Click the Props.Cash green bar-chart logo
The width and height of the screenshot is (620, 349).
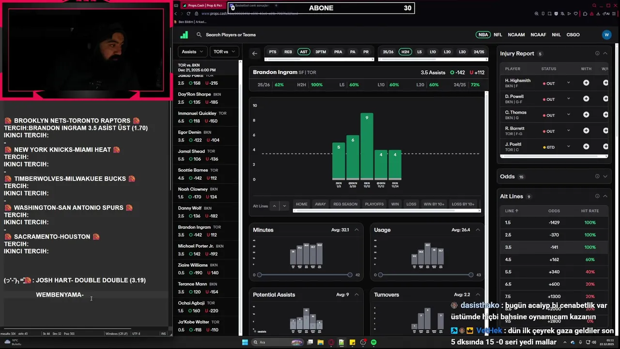(184, 35)
